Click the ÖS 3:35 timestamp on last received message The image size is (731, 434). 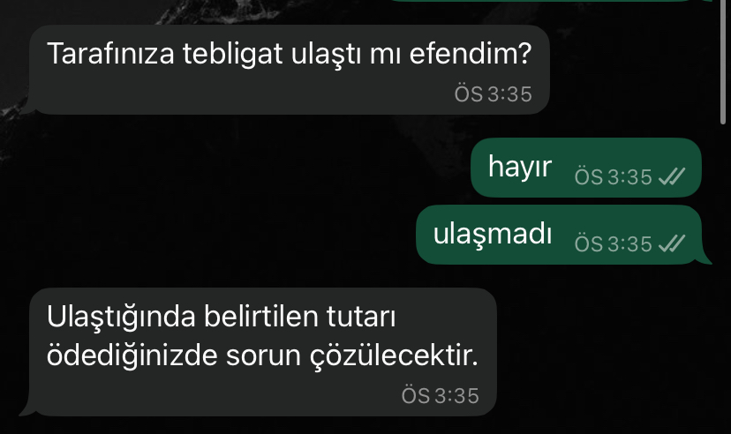pos(440,396)
